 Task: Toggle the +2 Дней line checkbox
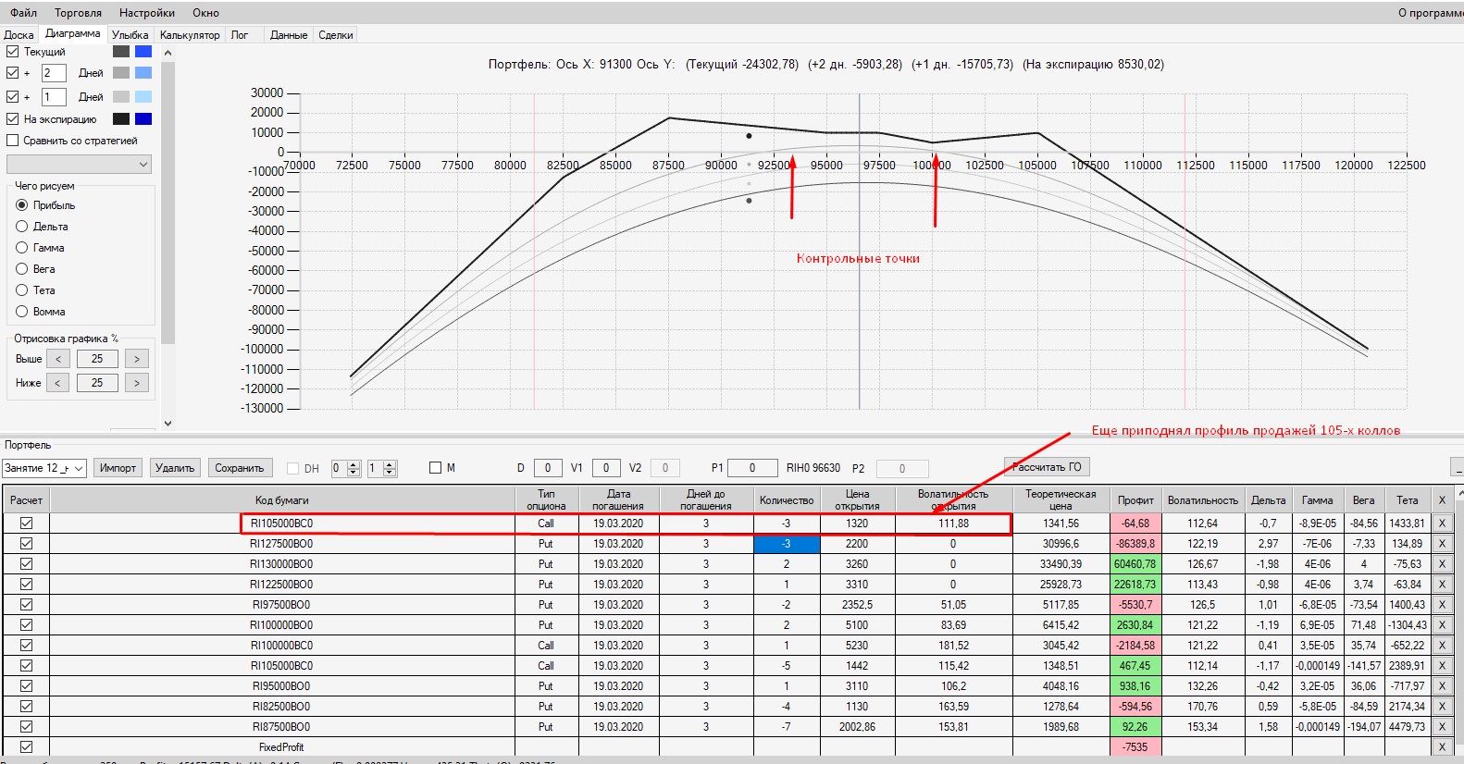[x=13, y=72]
